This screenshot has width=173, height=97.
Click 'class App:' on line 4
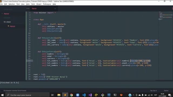pyautogui.click(x=39, y=20)
